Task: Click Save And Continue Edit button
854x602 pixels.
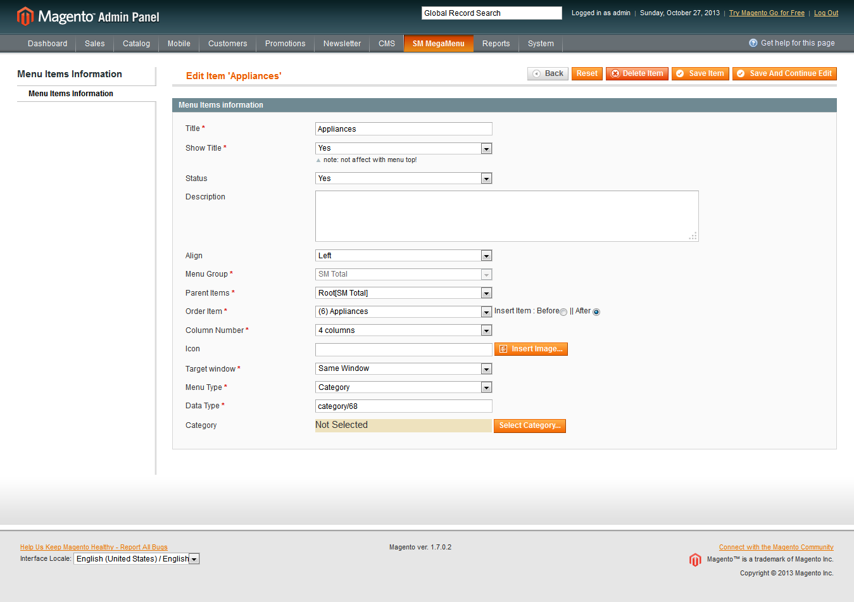Action: tap(784, 73)
